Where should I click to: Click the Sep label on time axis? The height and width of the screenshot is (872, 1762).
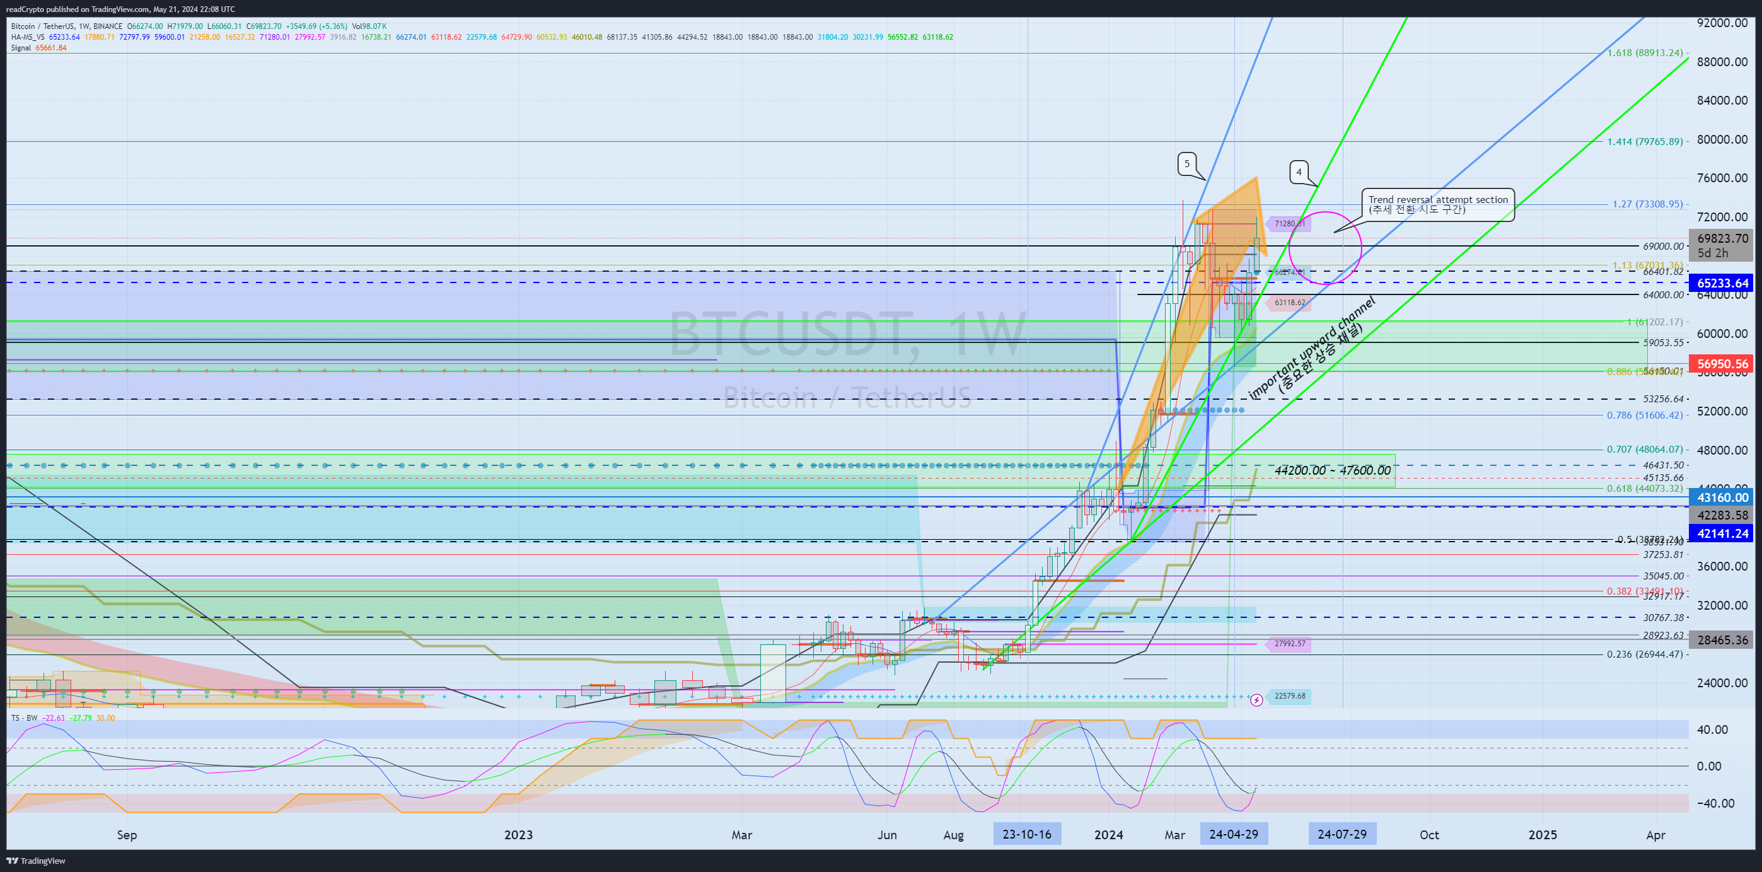pos(127,835)
